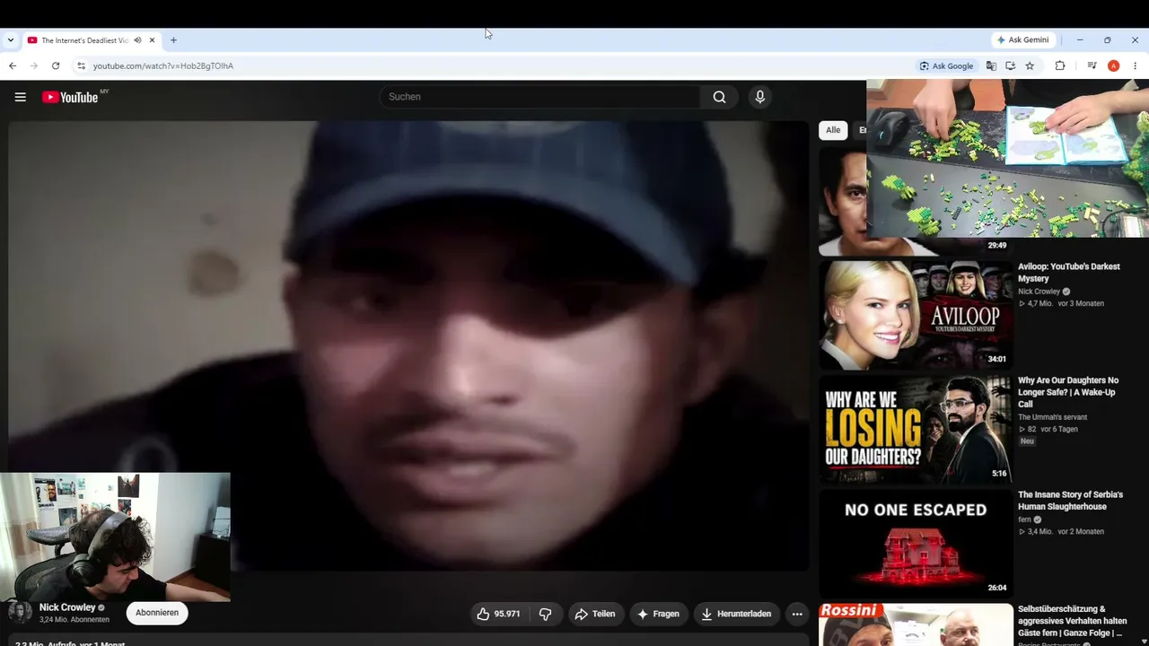Open the Extensions puzzle icon

tap(1060, 65)
